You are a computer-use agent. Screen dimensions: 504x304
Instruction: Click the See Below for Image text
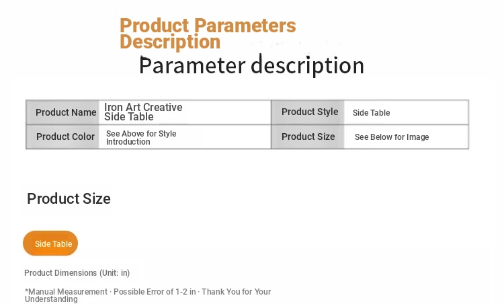tap(391, 137)
